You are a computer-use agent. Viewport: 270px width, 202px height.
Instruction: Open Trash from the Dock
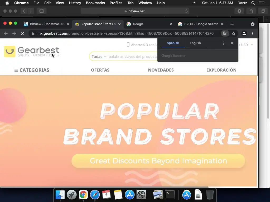click(210, 195)
